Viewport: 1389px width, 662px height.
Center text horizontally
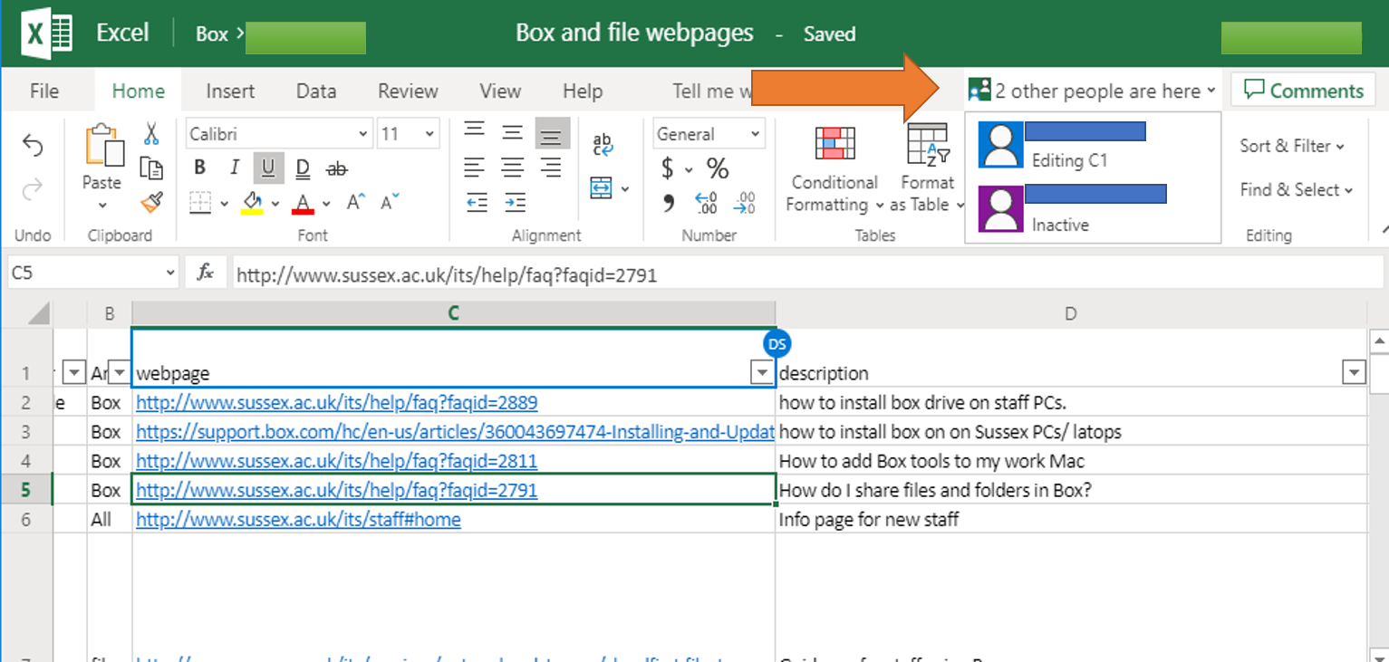coord(513,168)
